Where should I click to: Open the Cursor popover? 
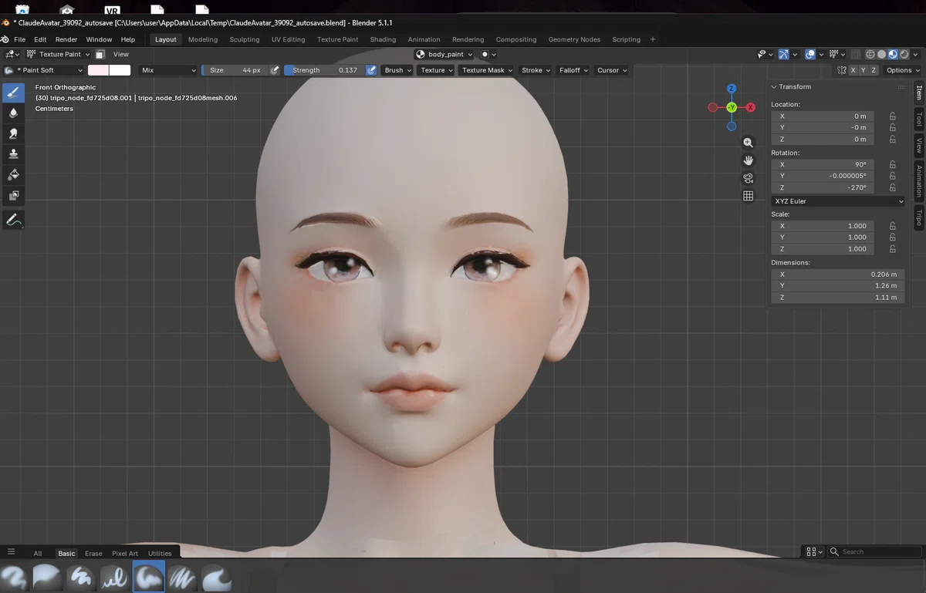coord(611,70)
